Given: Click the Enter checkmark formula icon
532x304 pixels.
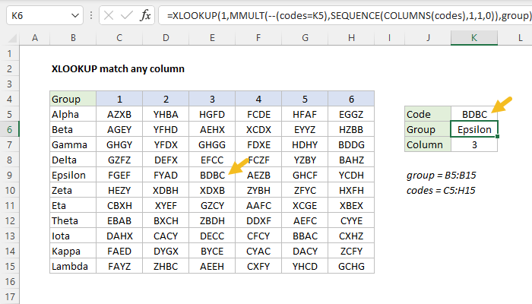Looking at the screenshot, I should [x=127, y=16].
